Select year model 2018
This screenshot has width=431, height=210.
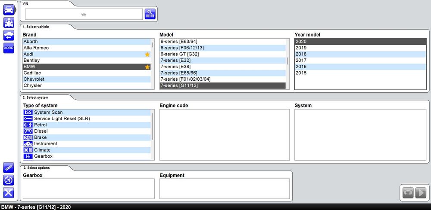pyautogui.click(x=360, y=54)
